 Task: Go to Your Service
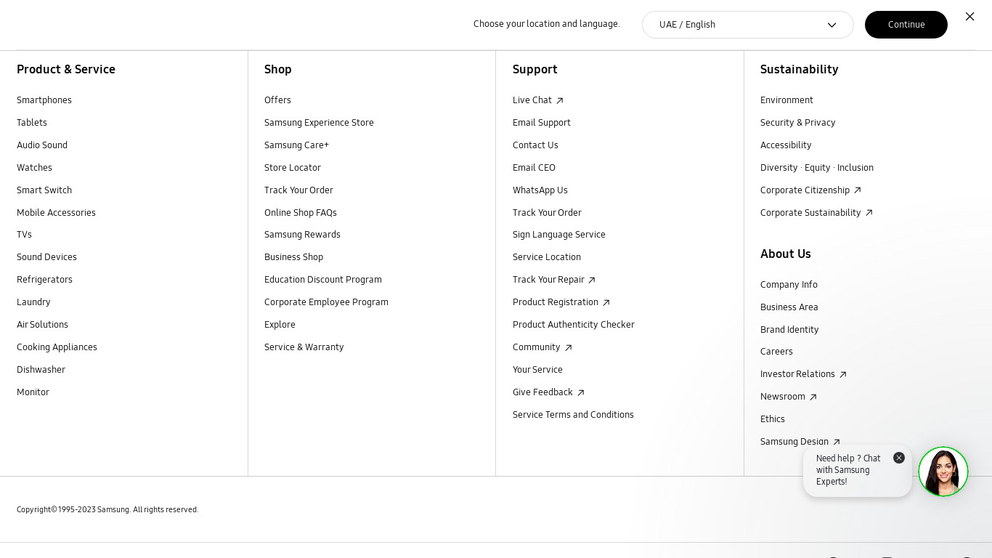click(537, 370)
